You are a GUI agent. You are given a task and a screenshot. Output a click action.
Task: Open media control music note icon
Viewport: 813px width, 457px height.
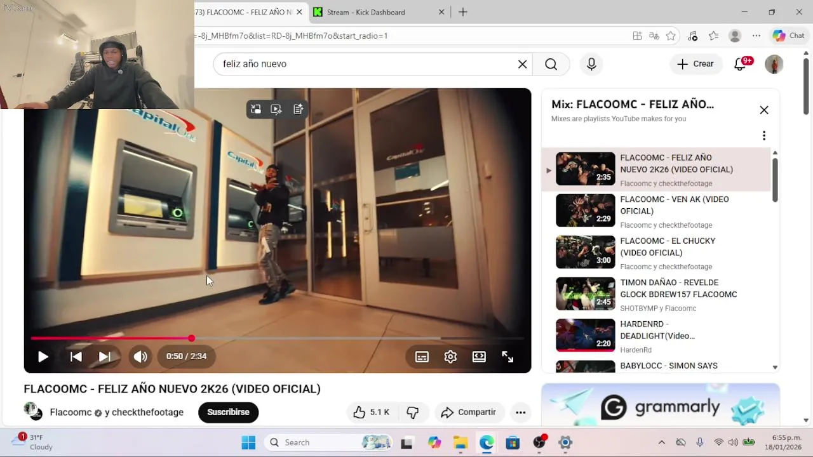click(693, 36)
